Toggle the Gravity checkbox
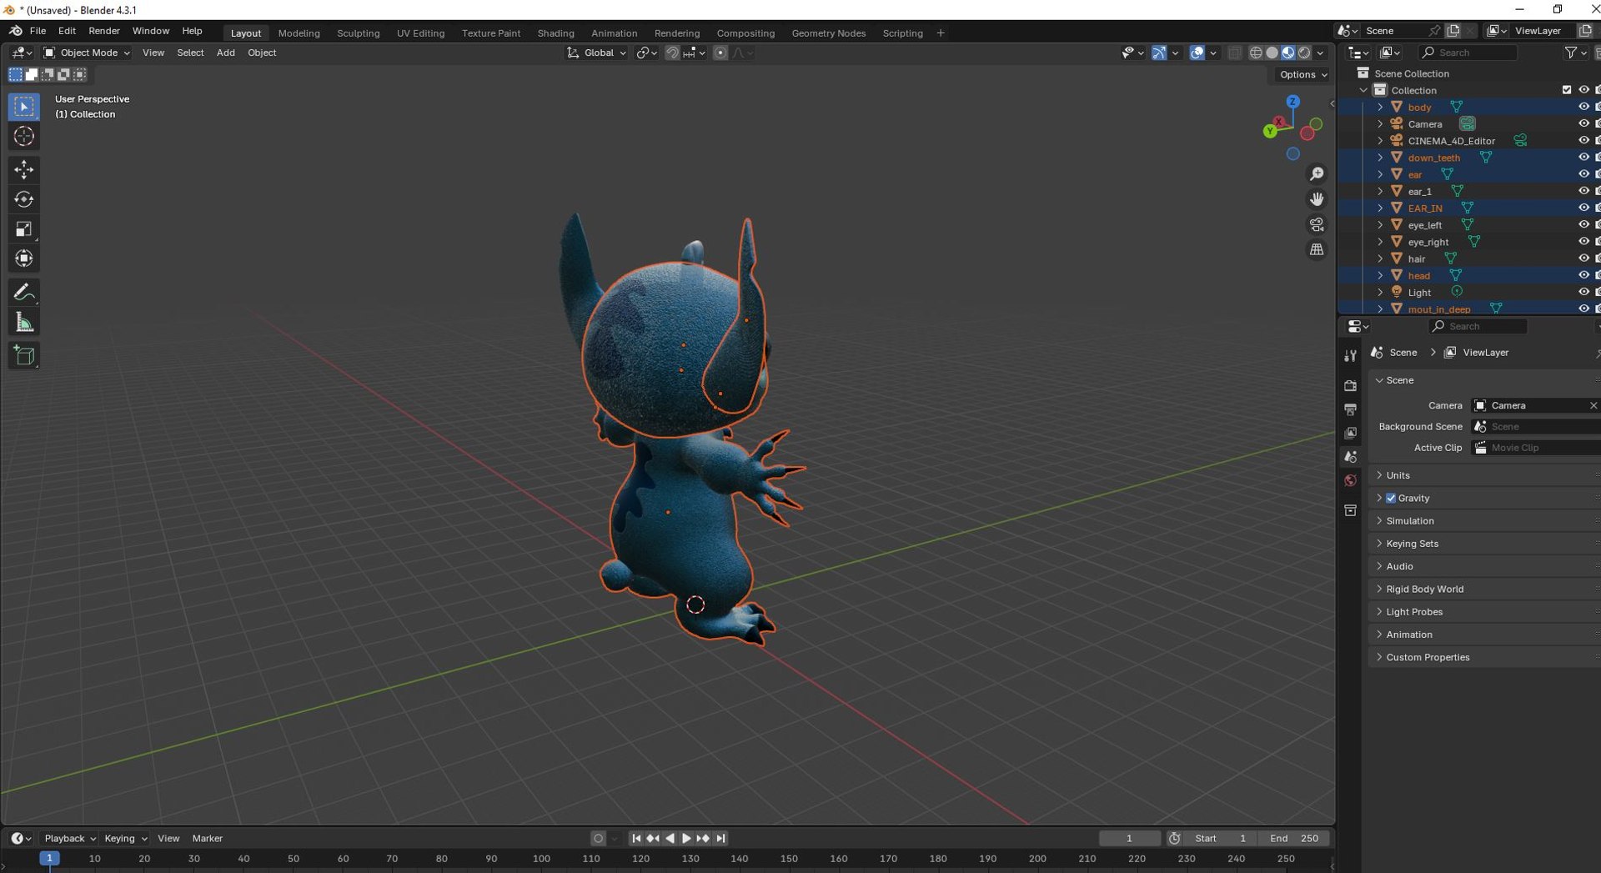This screenshot has width=1601, height=873. click(x=1391, y=498)
